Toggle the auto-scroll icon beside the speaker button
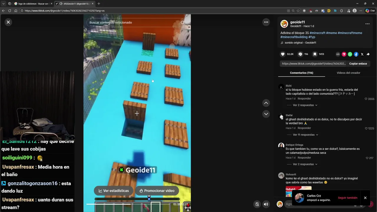The width and height of the screenshot is (377, 212). click(x=257, y=204)
